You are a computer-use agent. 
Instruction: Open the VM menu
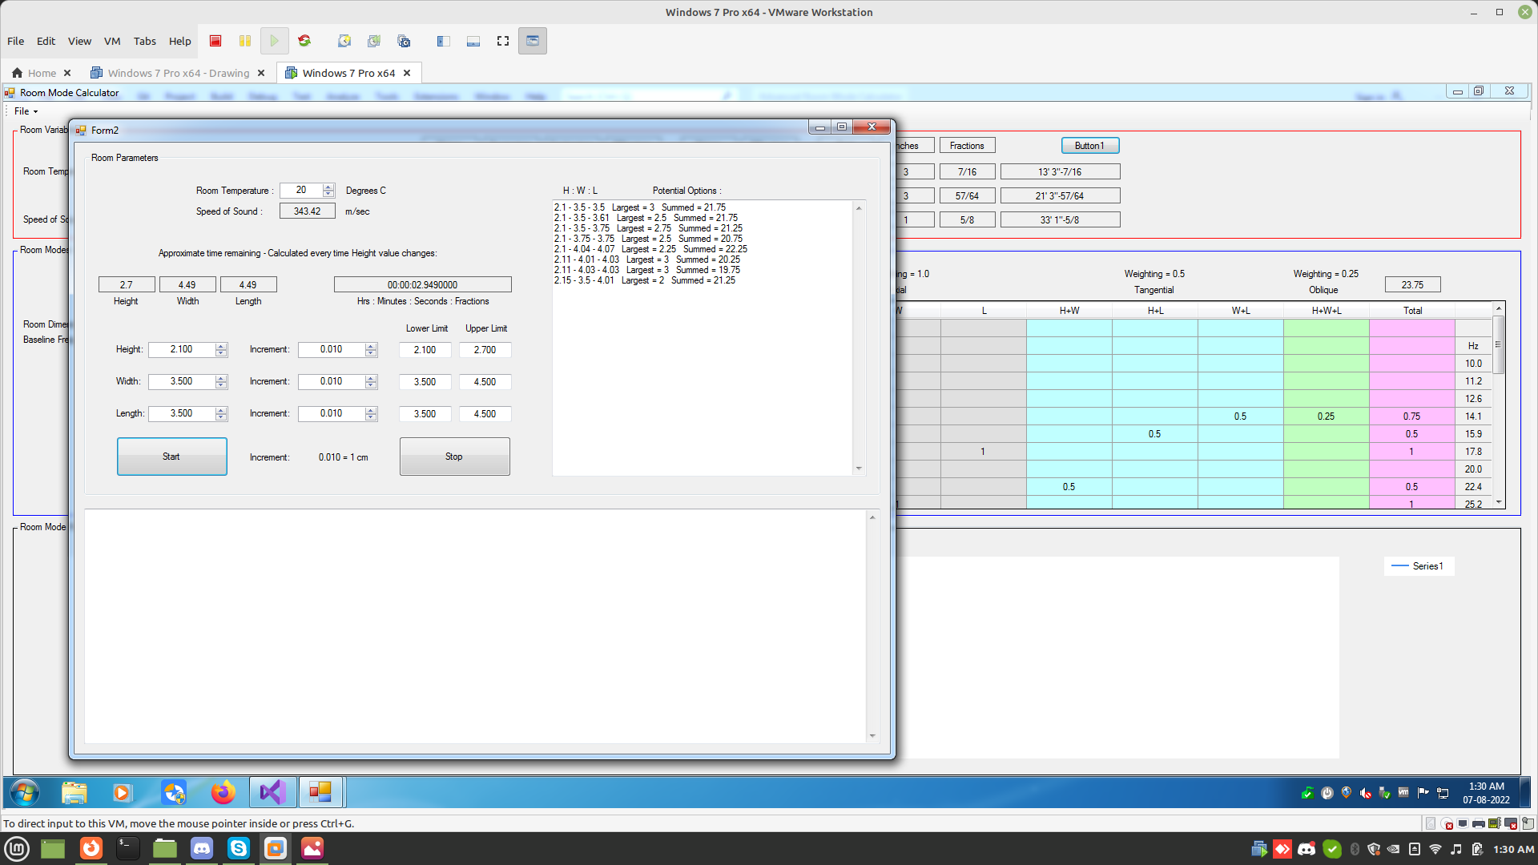click(x=111, y=41)
